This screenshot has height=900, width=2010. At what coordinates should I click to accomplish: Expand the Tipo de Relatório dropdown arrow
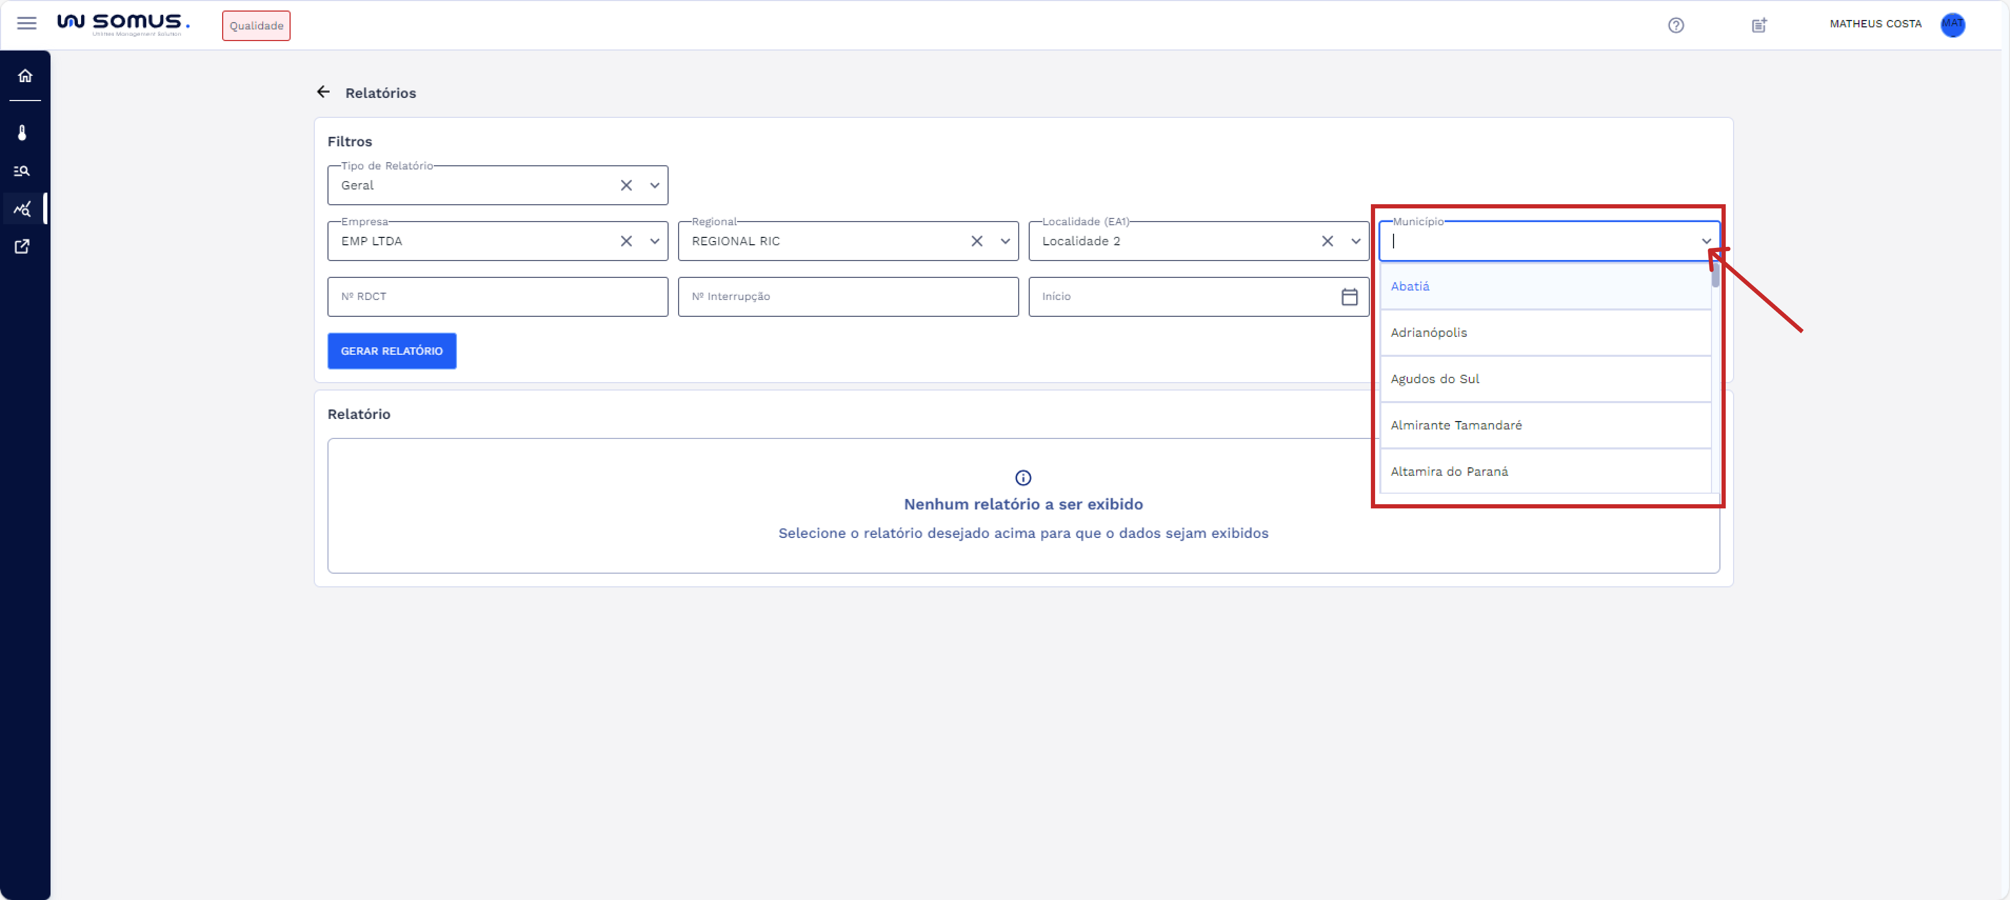655,186
